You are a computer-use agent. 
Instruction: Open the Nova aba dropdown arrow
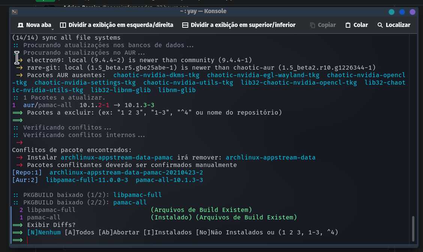point(52,29)
